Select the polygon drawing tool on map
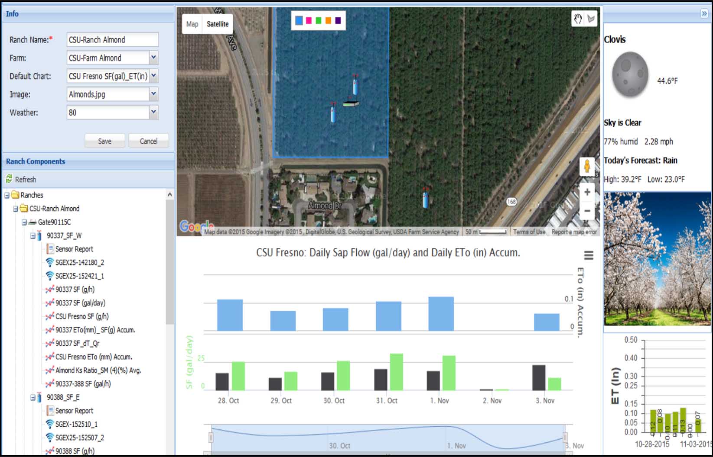 [591, 19]
